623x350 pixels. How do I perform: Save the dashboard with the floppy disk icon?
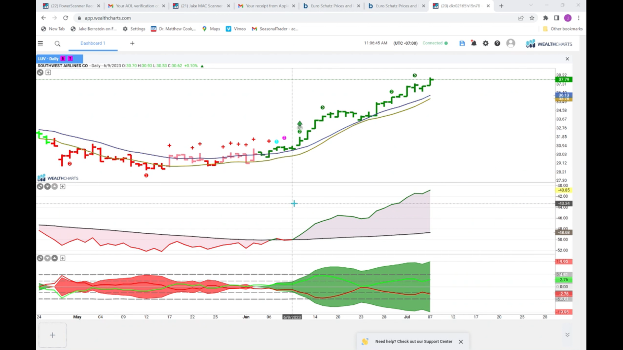[462, 43]
